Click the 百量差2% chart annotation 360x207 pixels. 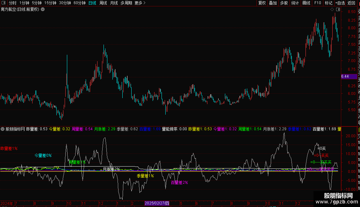coord(180,182)
